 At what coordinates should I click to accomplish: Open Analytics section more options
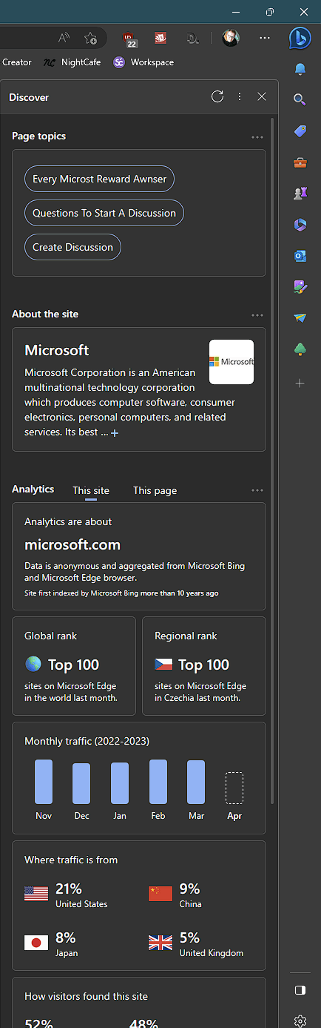click(x=257, y=490)
